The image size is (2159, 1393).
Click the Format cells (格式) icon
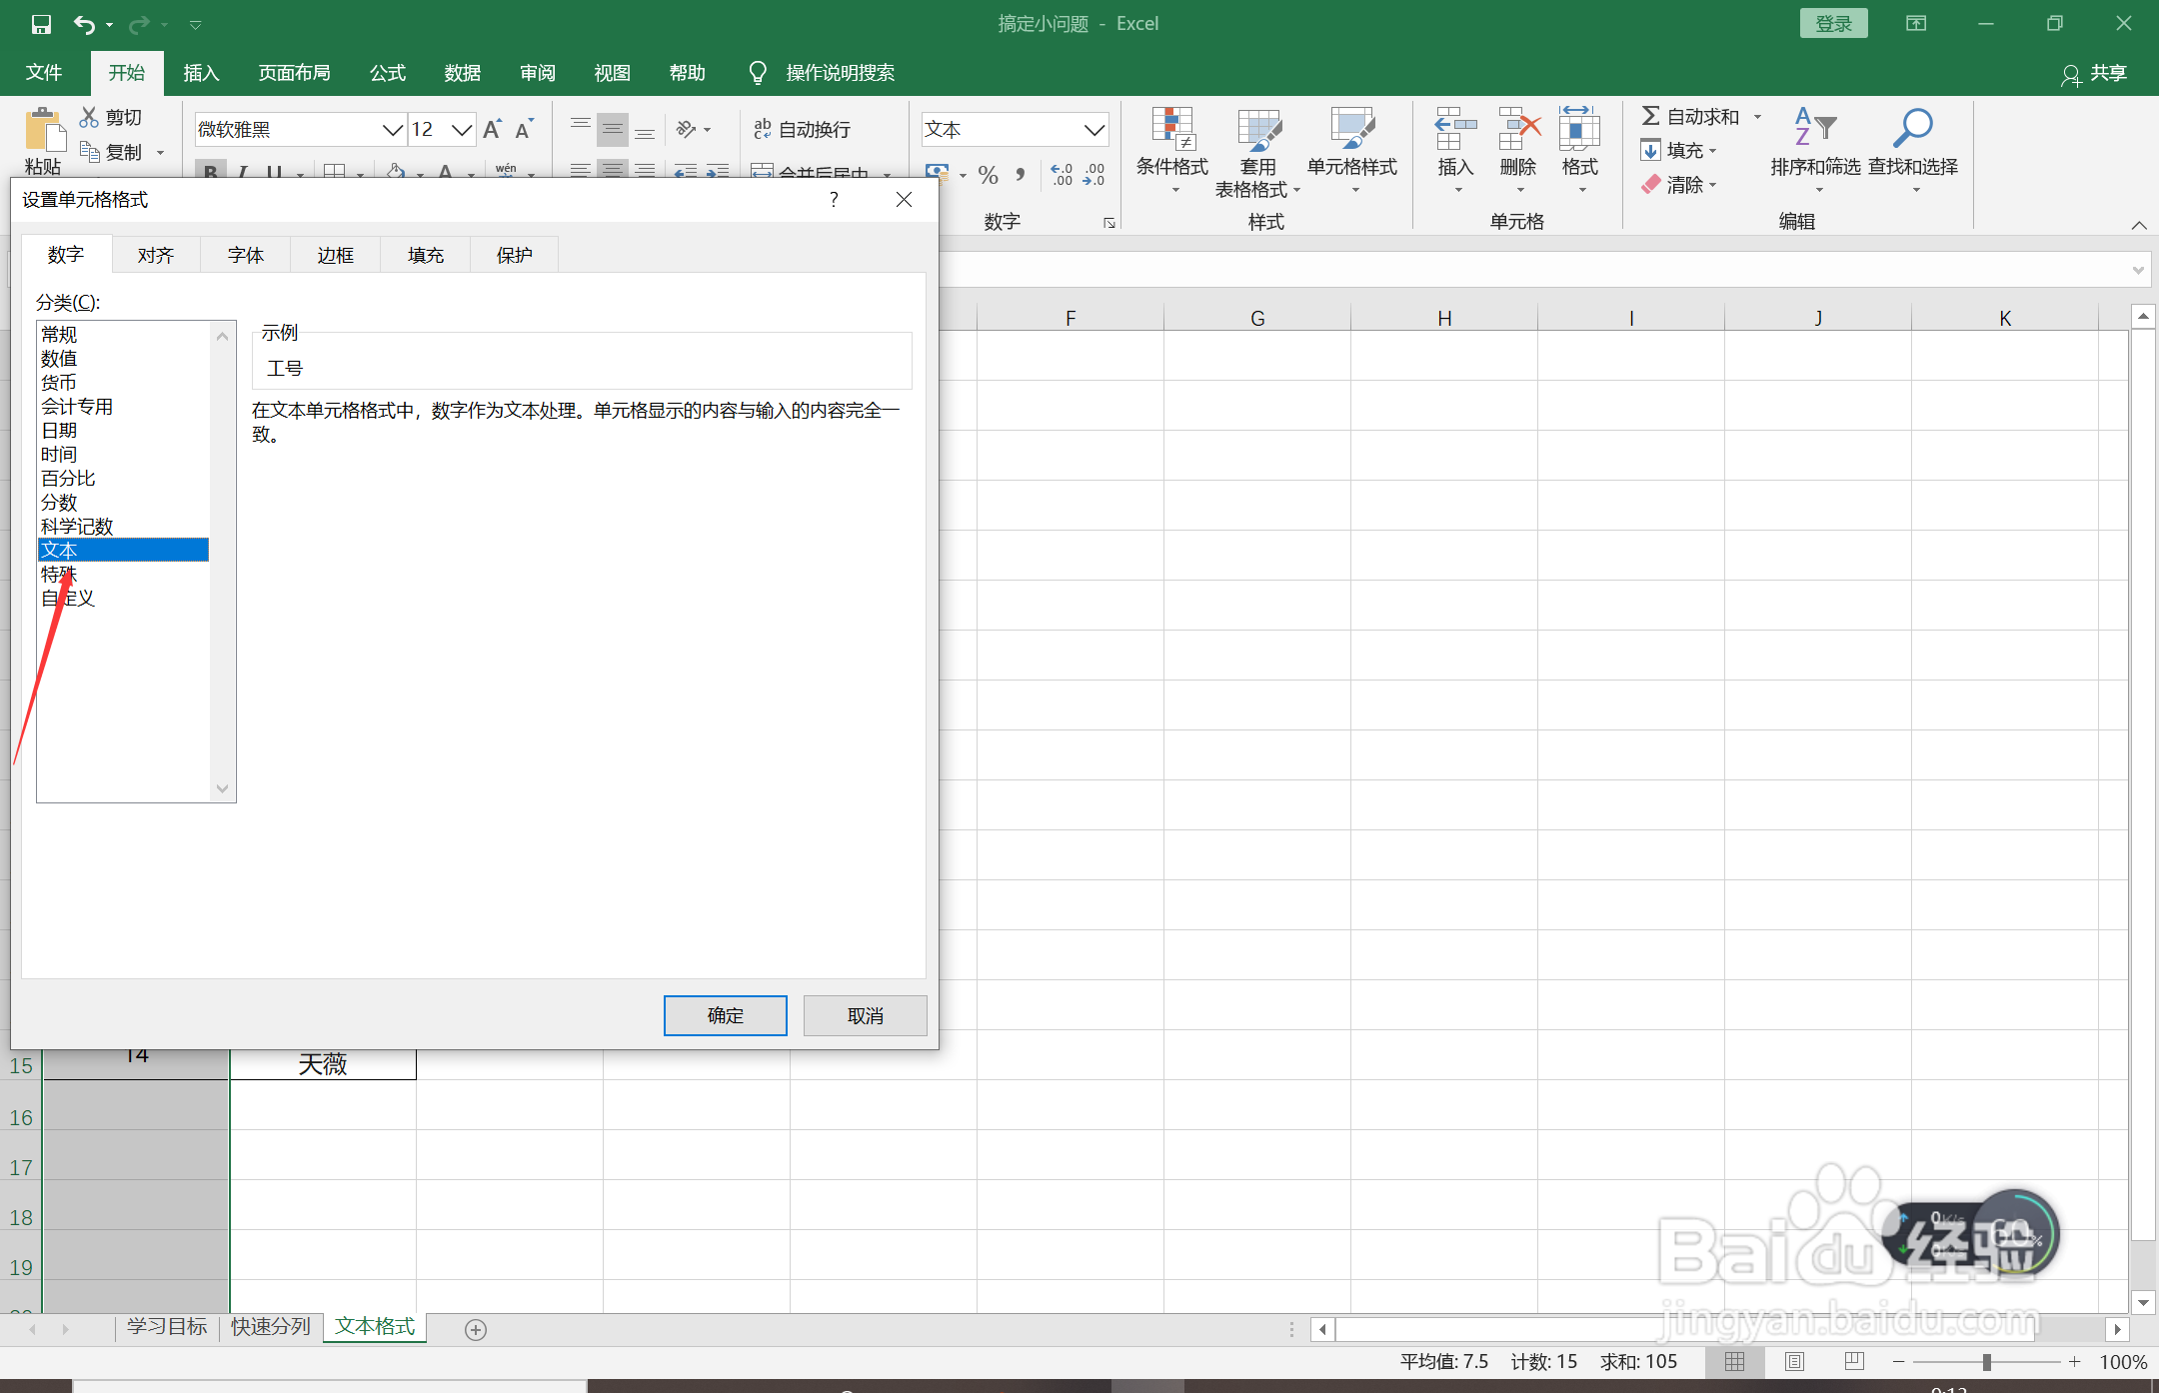1579,129
